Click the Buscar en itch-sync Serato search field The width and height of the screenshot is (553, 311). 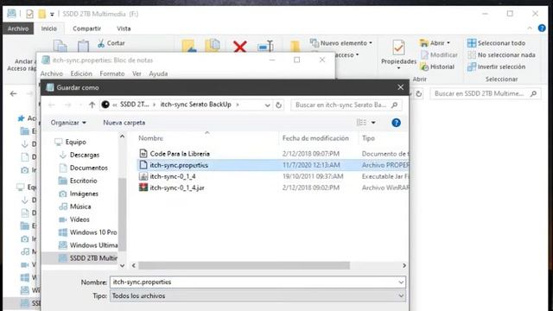click(346, 105)
